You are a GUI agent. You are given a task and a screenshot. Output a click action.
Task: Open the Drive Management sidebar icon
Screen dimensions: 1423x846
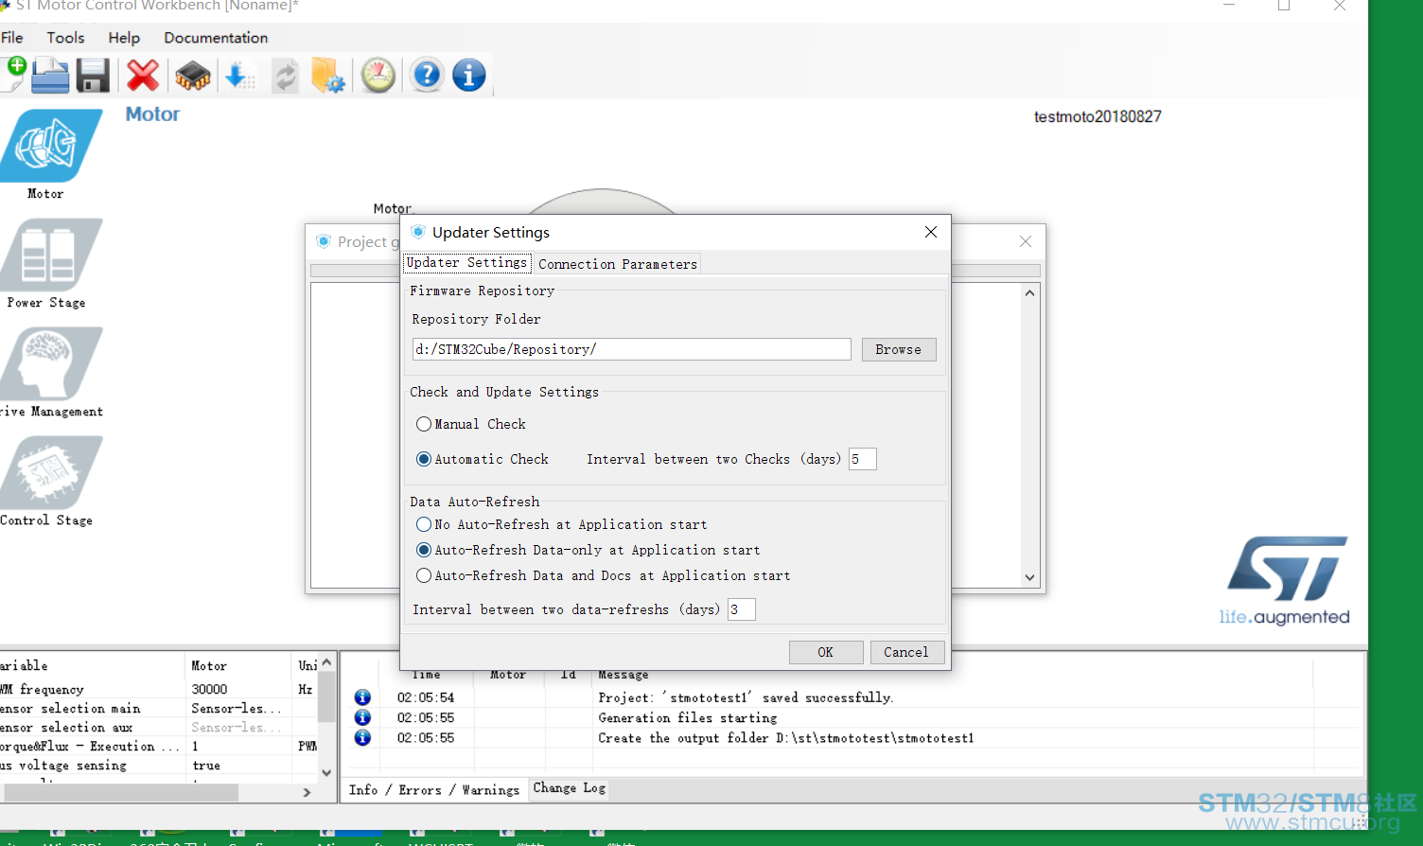[x=49, y=363]
